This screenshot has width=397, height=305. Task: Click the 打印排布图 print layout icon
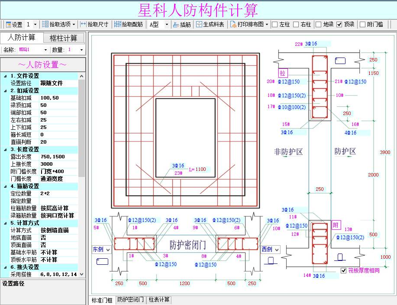(x=233, y=25)
